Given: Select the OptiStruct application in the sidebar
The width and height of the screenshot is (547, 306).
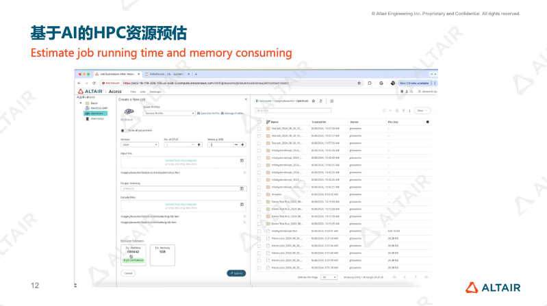Looking at the screenshot, I should [x=95, y=114].
